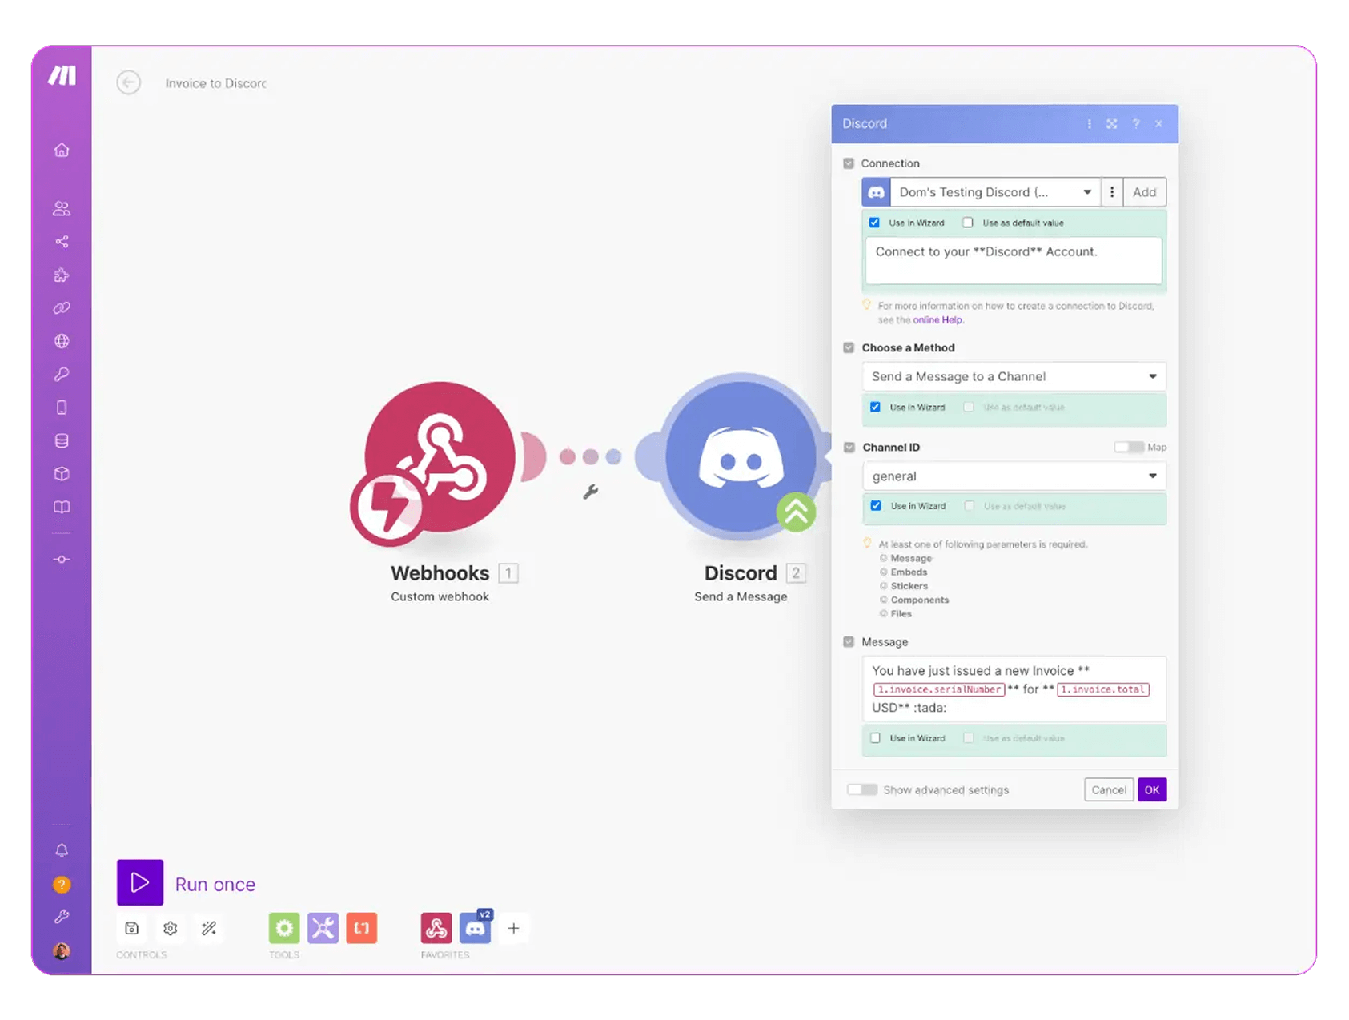1349x1020 pixels.
Task: Click the Connect to your Discord Account text field
Action: click(1013, 259)
